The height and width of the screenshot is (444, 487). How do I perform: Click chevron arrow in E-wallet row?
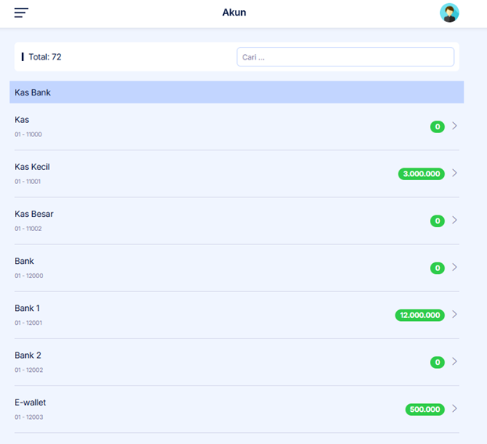click(x=455, y=408)
